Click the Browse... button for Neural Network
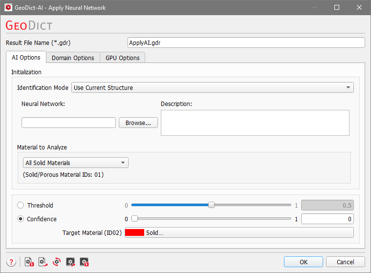 [x=138, y=123]
